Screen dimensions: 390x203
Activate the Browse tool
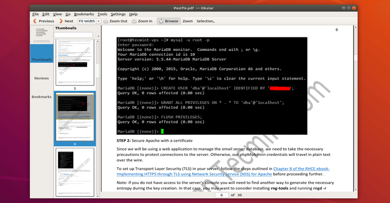click(x=168, y=21)
